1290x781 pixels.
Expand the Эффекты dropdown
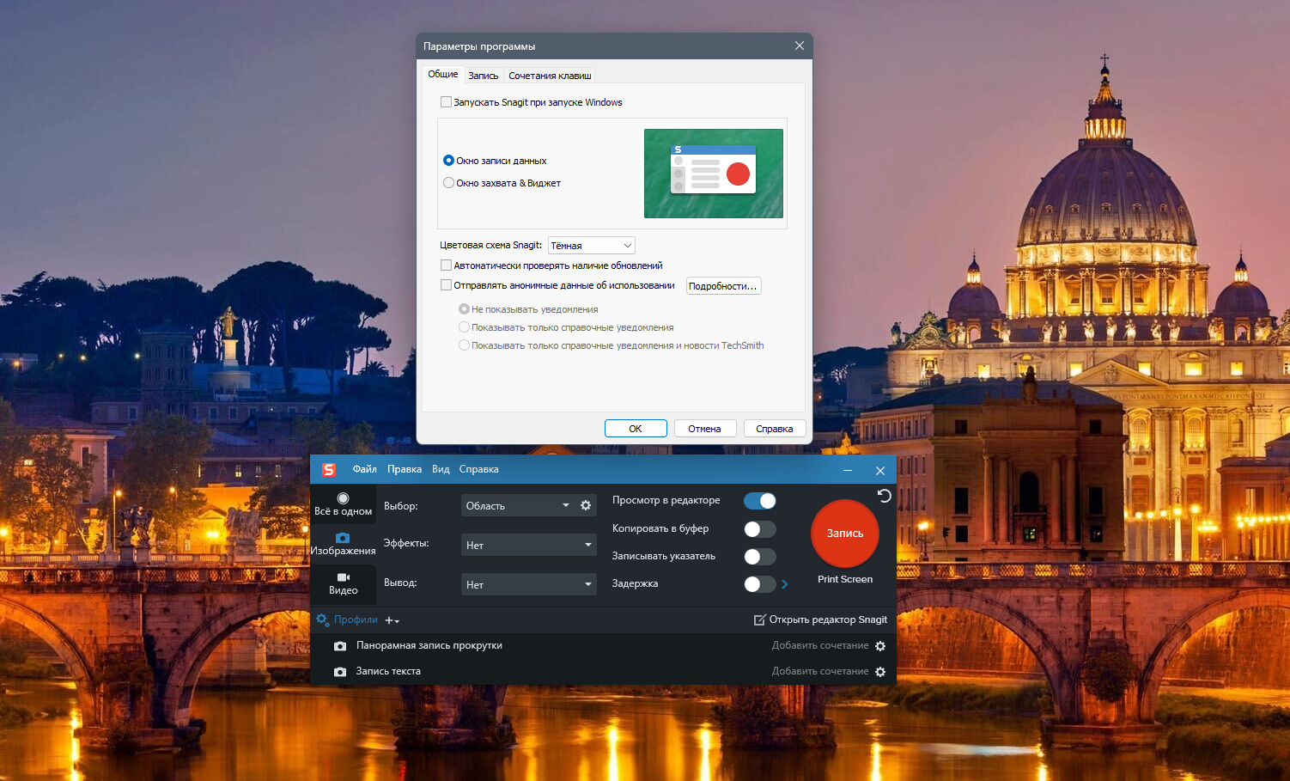click(529, 545)
